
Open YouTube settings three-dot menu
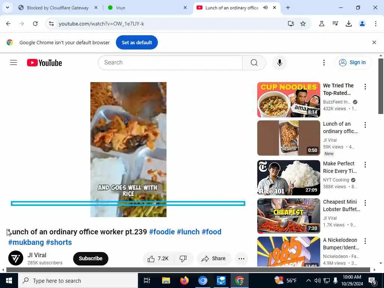324,63
